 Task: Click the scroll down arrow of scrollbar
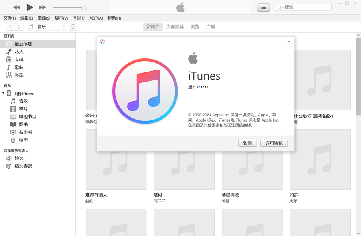pos(359,233)
